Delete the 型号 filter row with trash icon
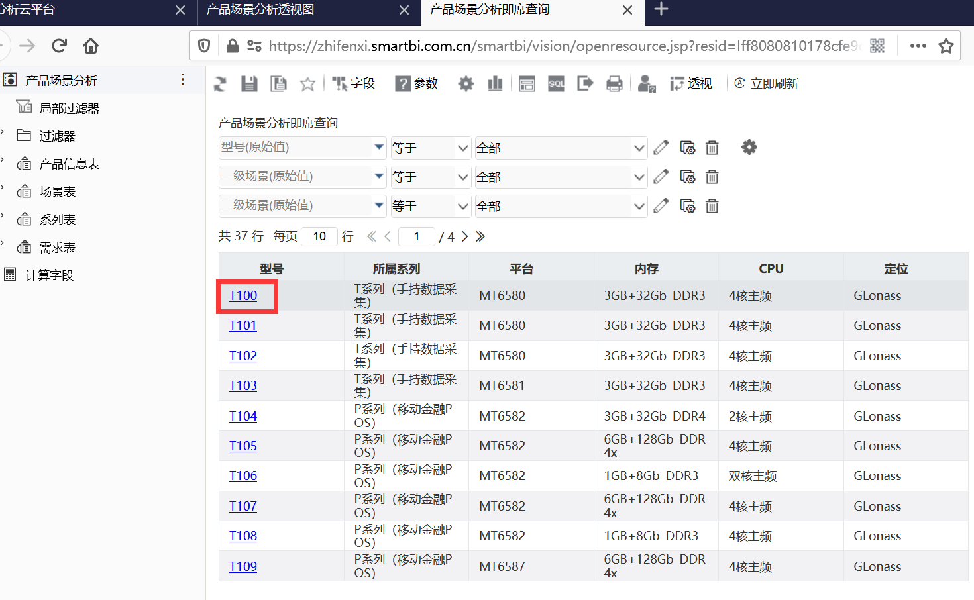Screen dimensions: 974x600 [712, 148]
